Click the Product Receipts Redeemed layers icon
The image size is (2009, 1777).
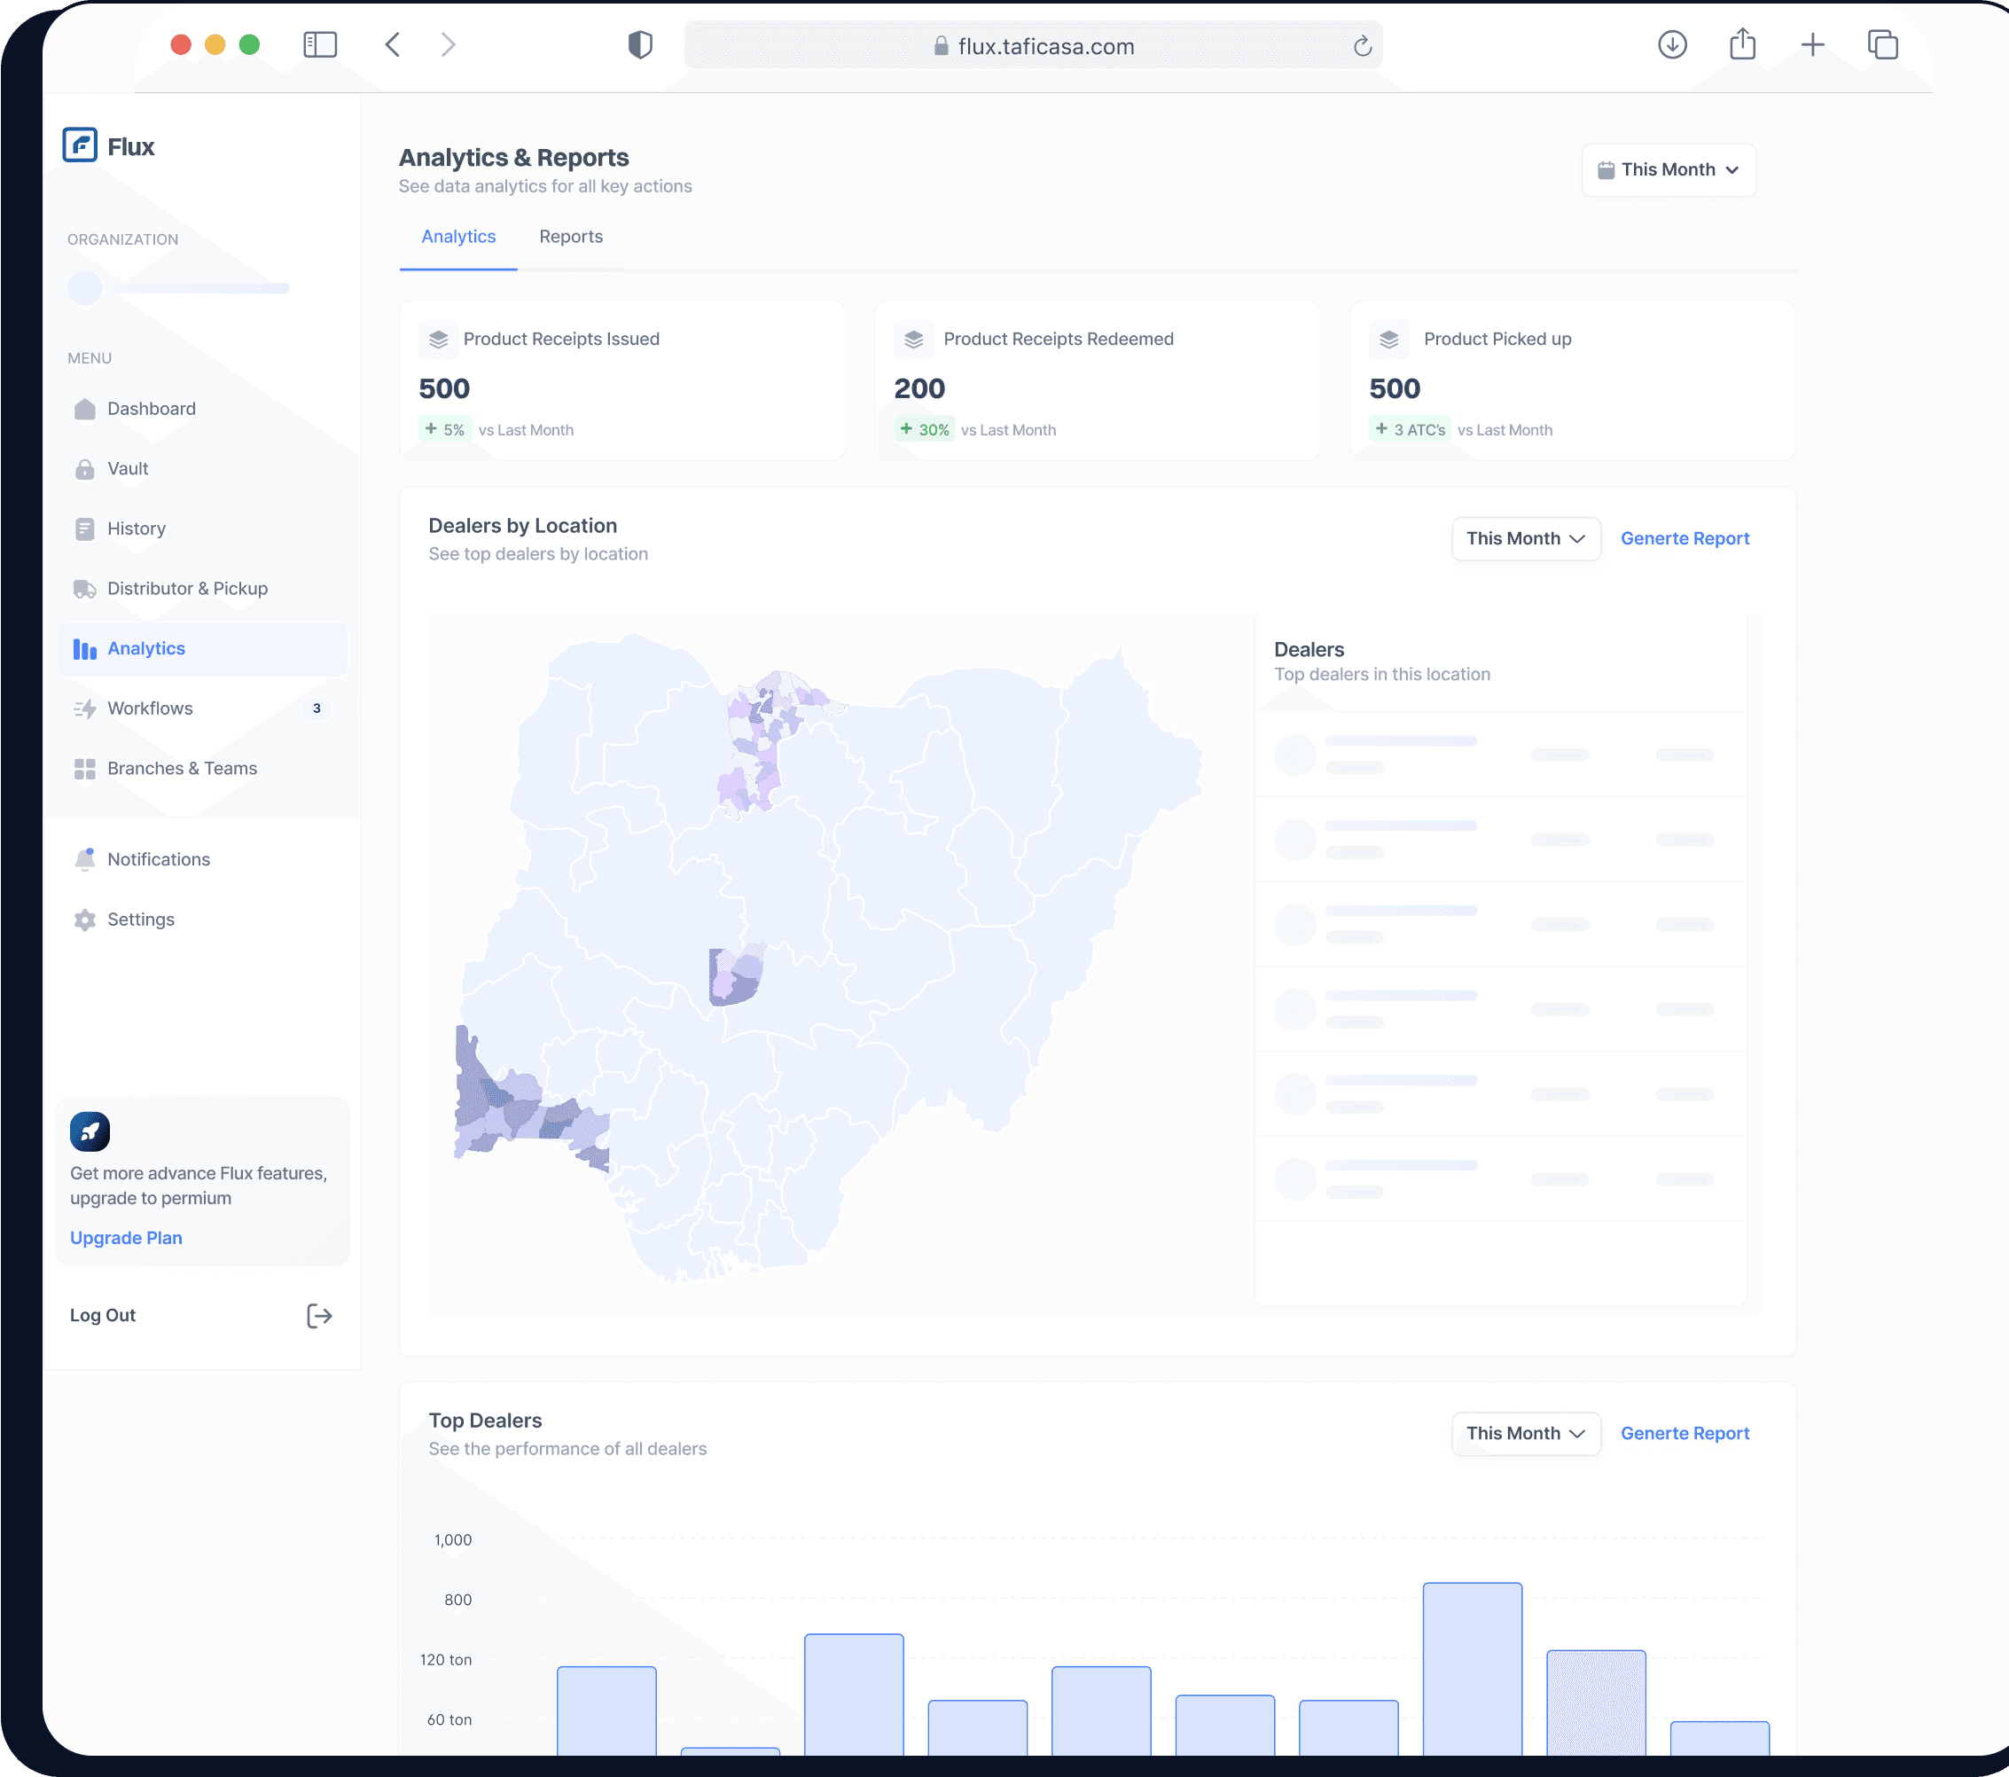(x=914, y=339)
